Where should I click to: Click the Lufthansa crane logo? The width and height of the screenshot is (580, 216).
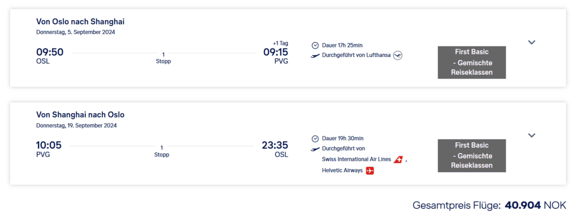[398, 55]
